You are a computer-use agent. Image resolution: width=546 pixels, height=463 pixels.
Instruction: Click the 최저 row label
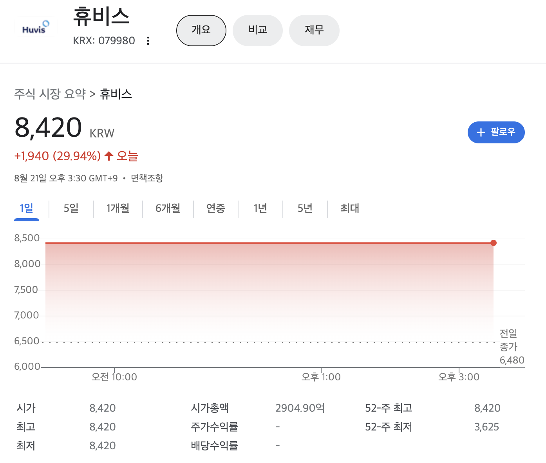[x=26, y=446]
